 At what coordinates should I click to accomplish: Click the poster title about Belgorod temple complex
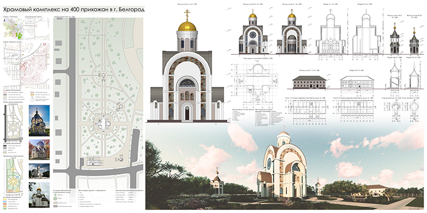coord(74,10)
